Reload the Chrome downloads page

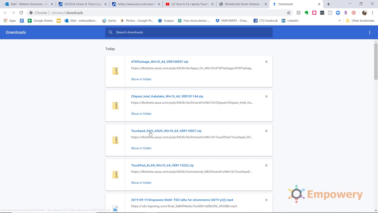(x=21, y=13)
